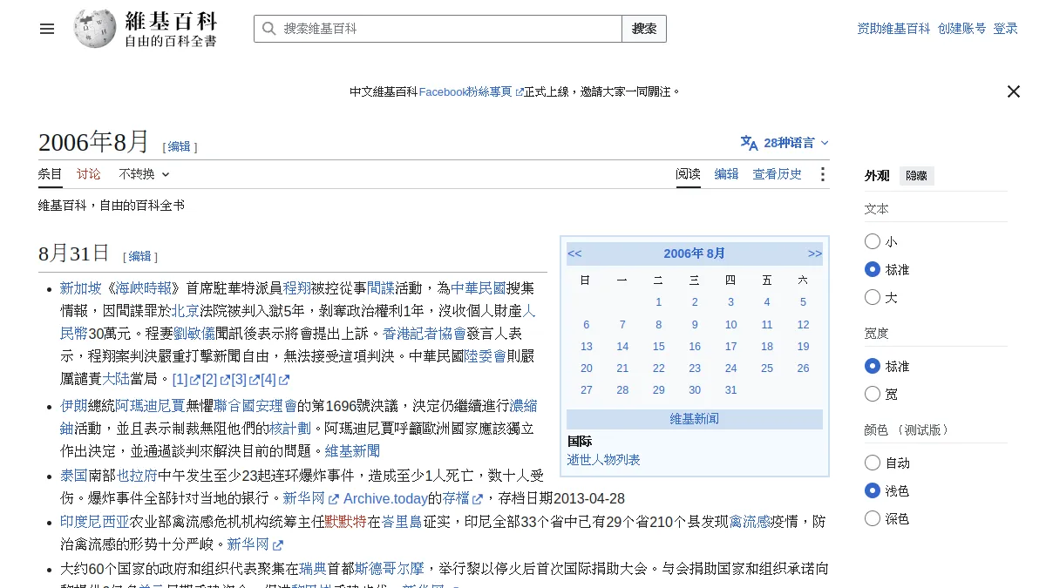Open the 查看历史 tab
This screenshot has height=588, width=1046.
[778, 174]
